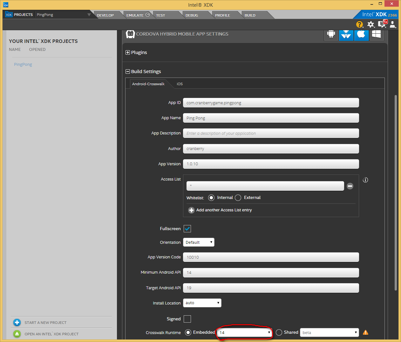Open the settings gear menu
The height and width of the screenshot is (342, 401).
pyautogui.click(x=371, y=24)
